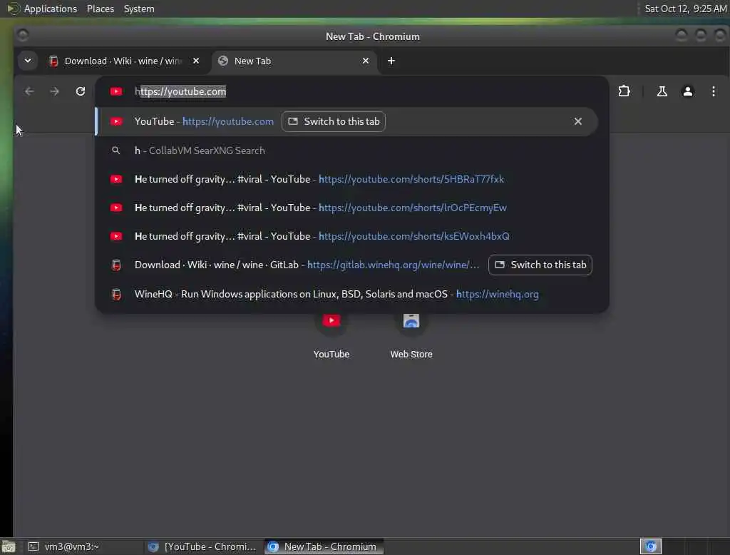Switch to YouTube - Chromium taskbar window
This screenshot has height=555, width=730.
(202, 546)
